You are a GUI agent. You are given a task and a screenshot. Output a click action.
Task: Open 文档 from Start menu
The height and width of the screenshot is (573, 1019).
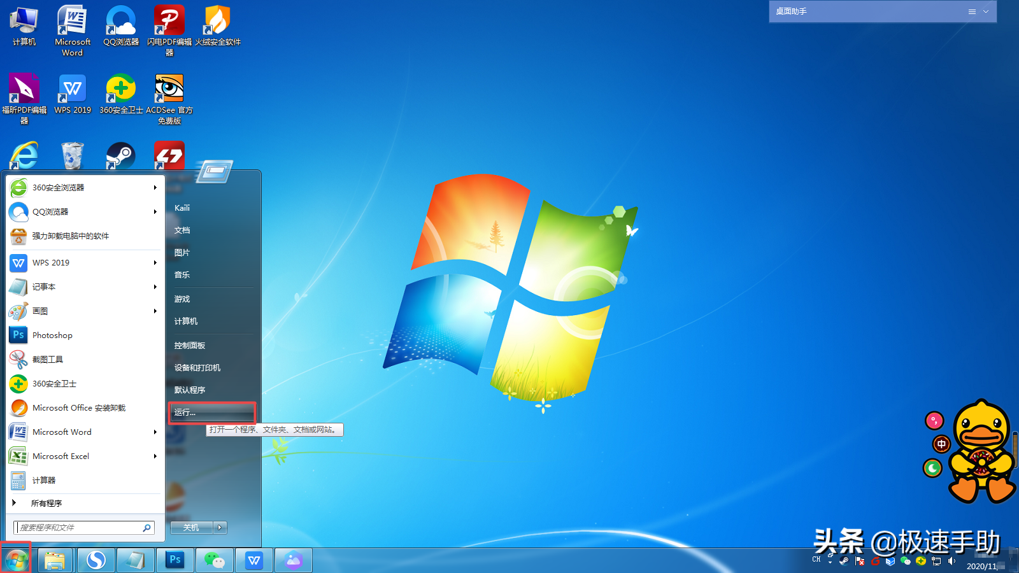click(212, 230)
